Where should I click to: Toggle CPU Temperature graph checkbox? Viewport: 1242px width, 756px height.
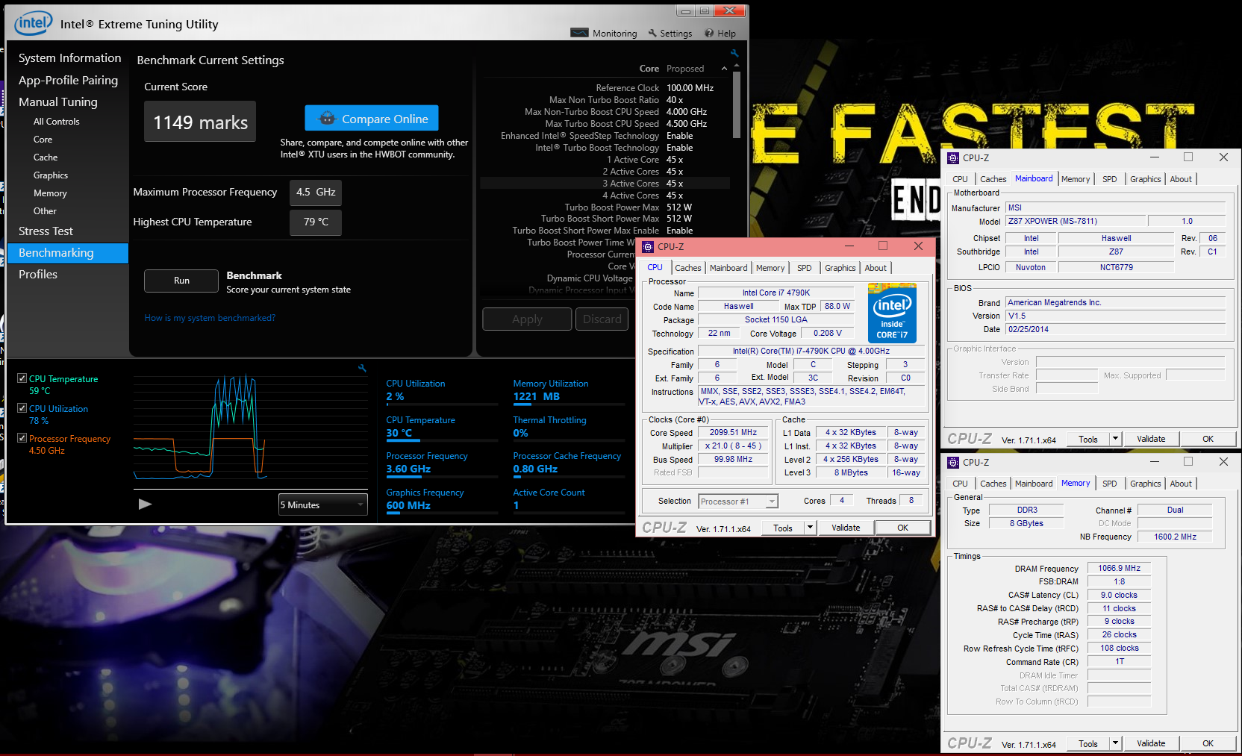[x=22, y=378]
